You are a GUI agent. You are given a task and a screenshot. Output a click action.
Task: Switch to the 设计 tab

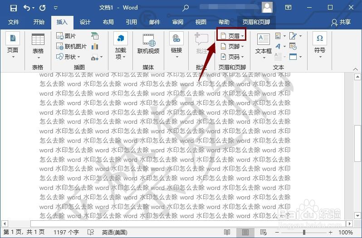click(x=85, y=22)
